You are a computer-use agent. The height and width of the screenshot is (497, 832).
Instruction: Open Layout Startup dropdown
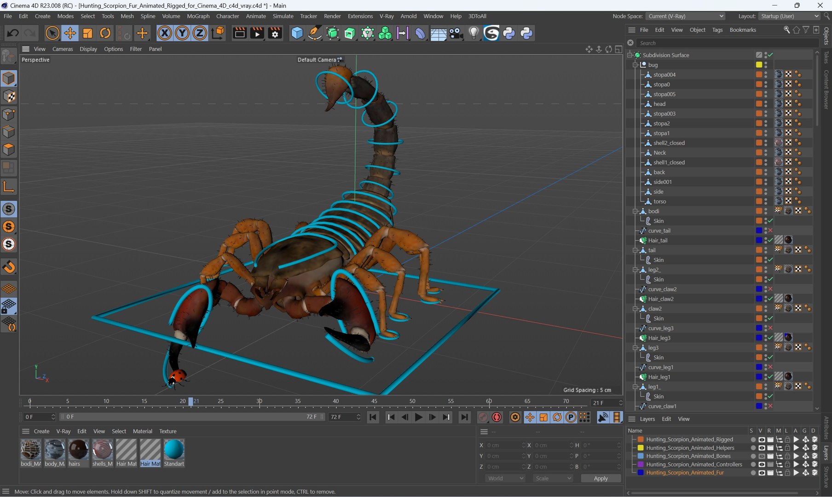[x=789, y=16]
